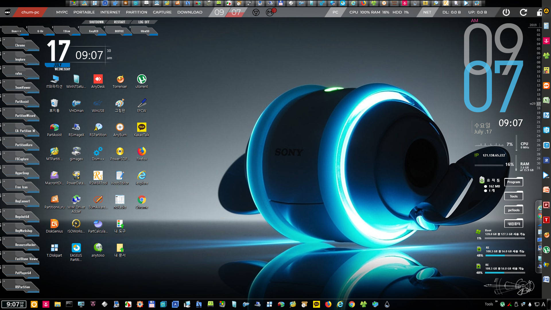The image size is (551, 310).
Task: Click the 9:07 clock on taskbar
Action: (14, 304)
